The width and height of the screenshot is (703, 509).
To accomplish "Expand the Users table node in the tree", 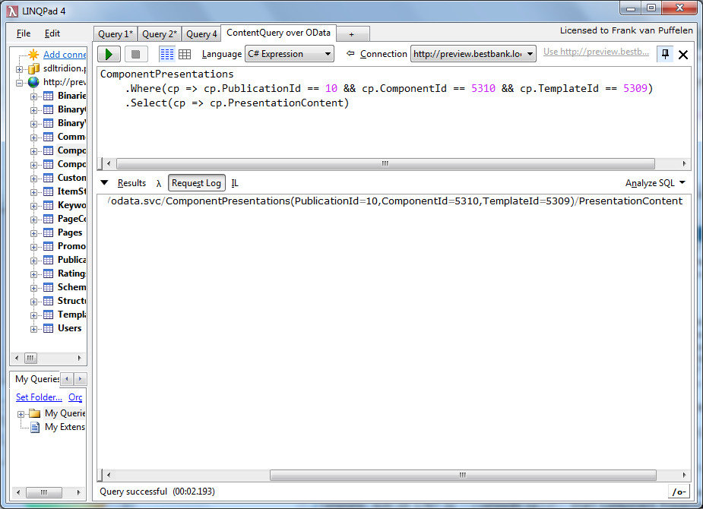I will coord(34,329).
